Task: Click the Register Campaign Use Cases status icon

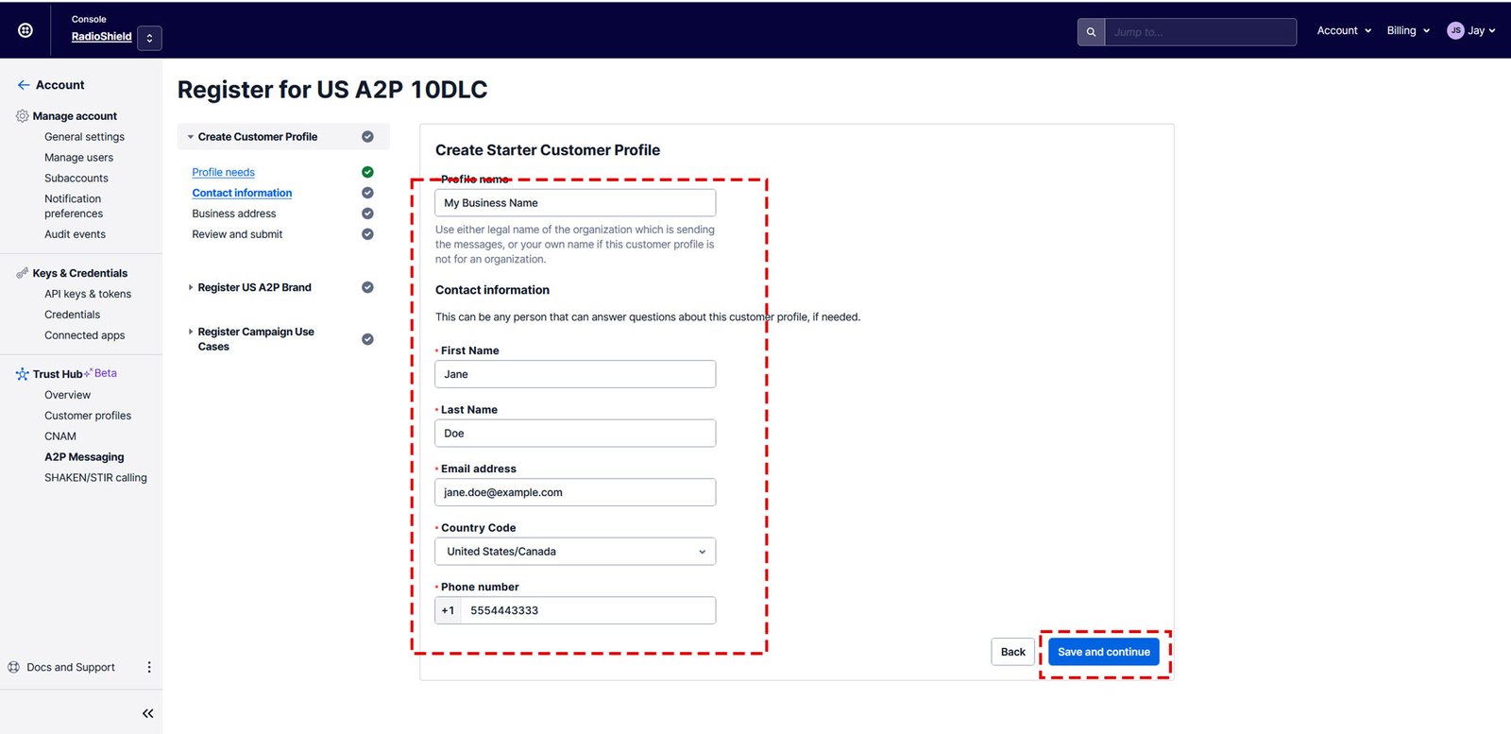Action: 367,339
